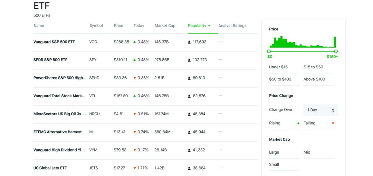Select Mid market cap filter

[319, 153]
